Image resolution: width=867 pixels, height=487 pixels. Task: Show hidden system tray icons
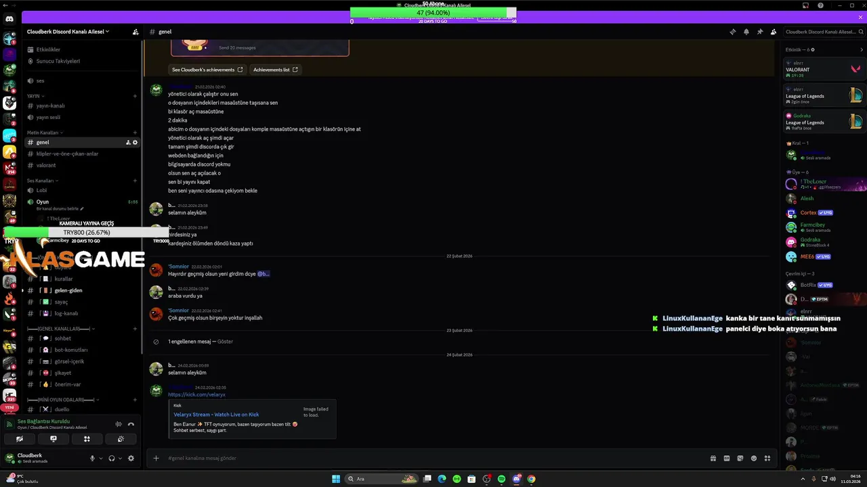click(x=804, y=479)
